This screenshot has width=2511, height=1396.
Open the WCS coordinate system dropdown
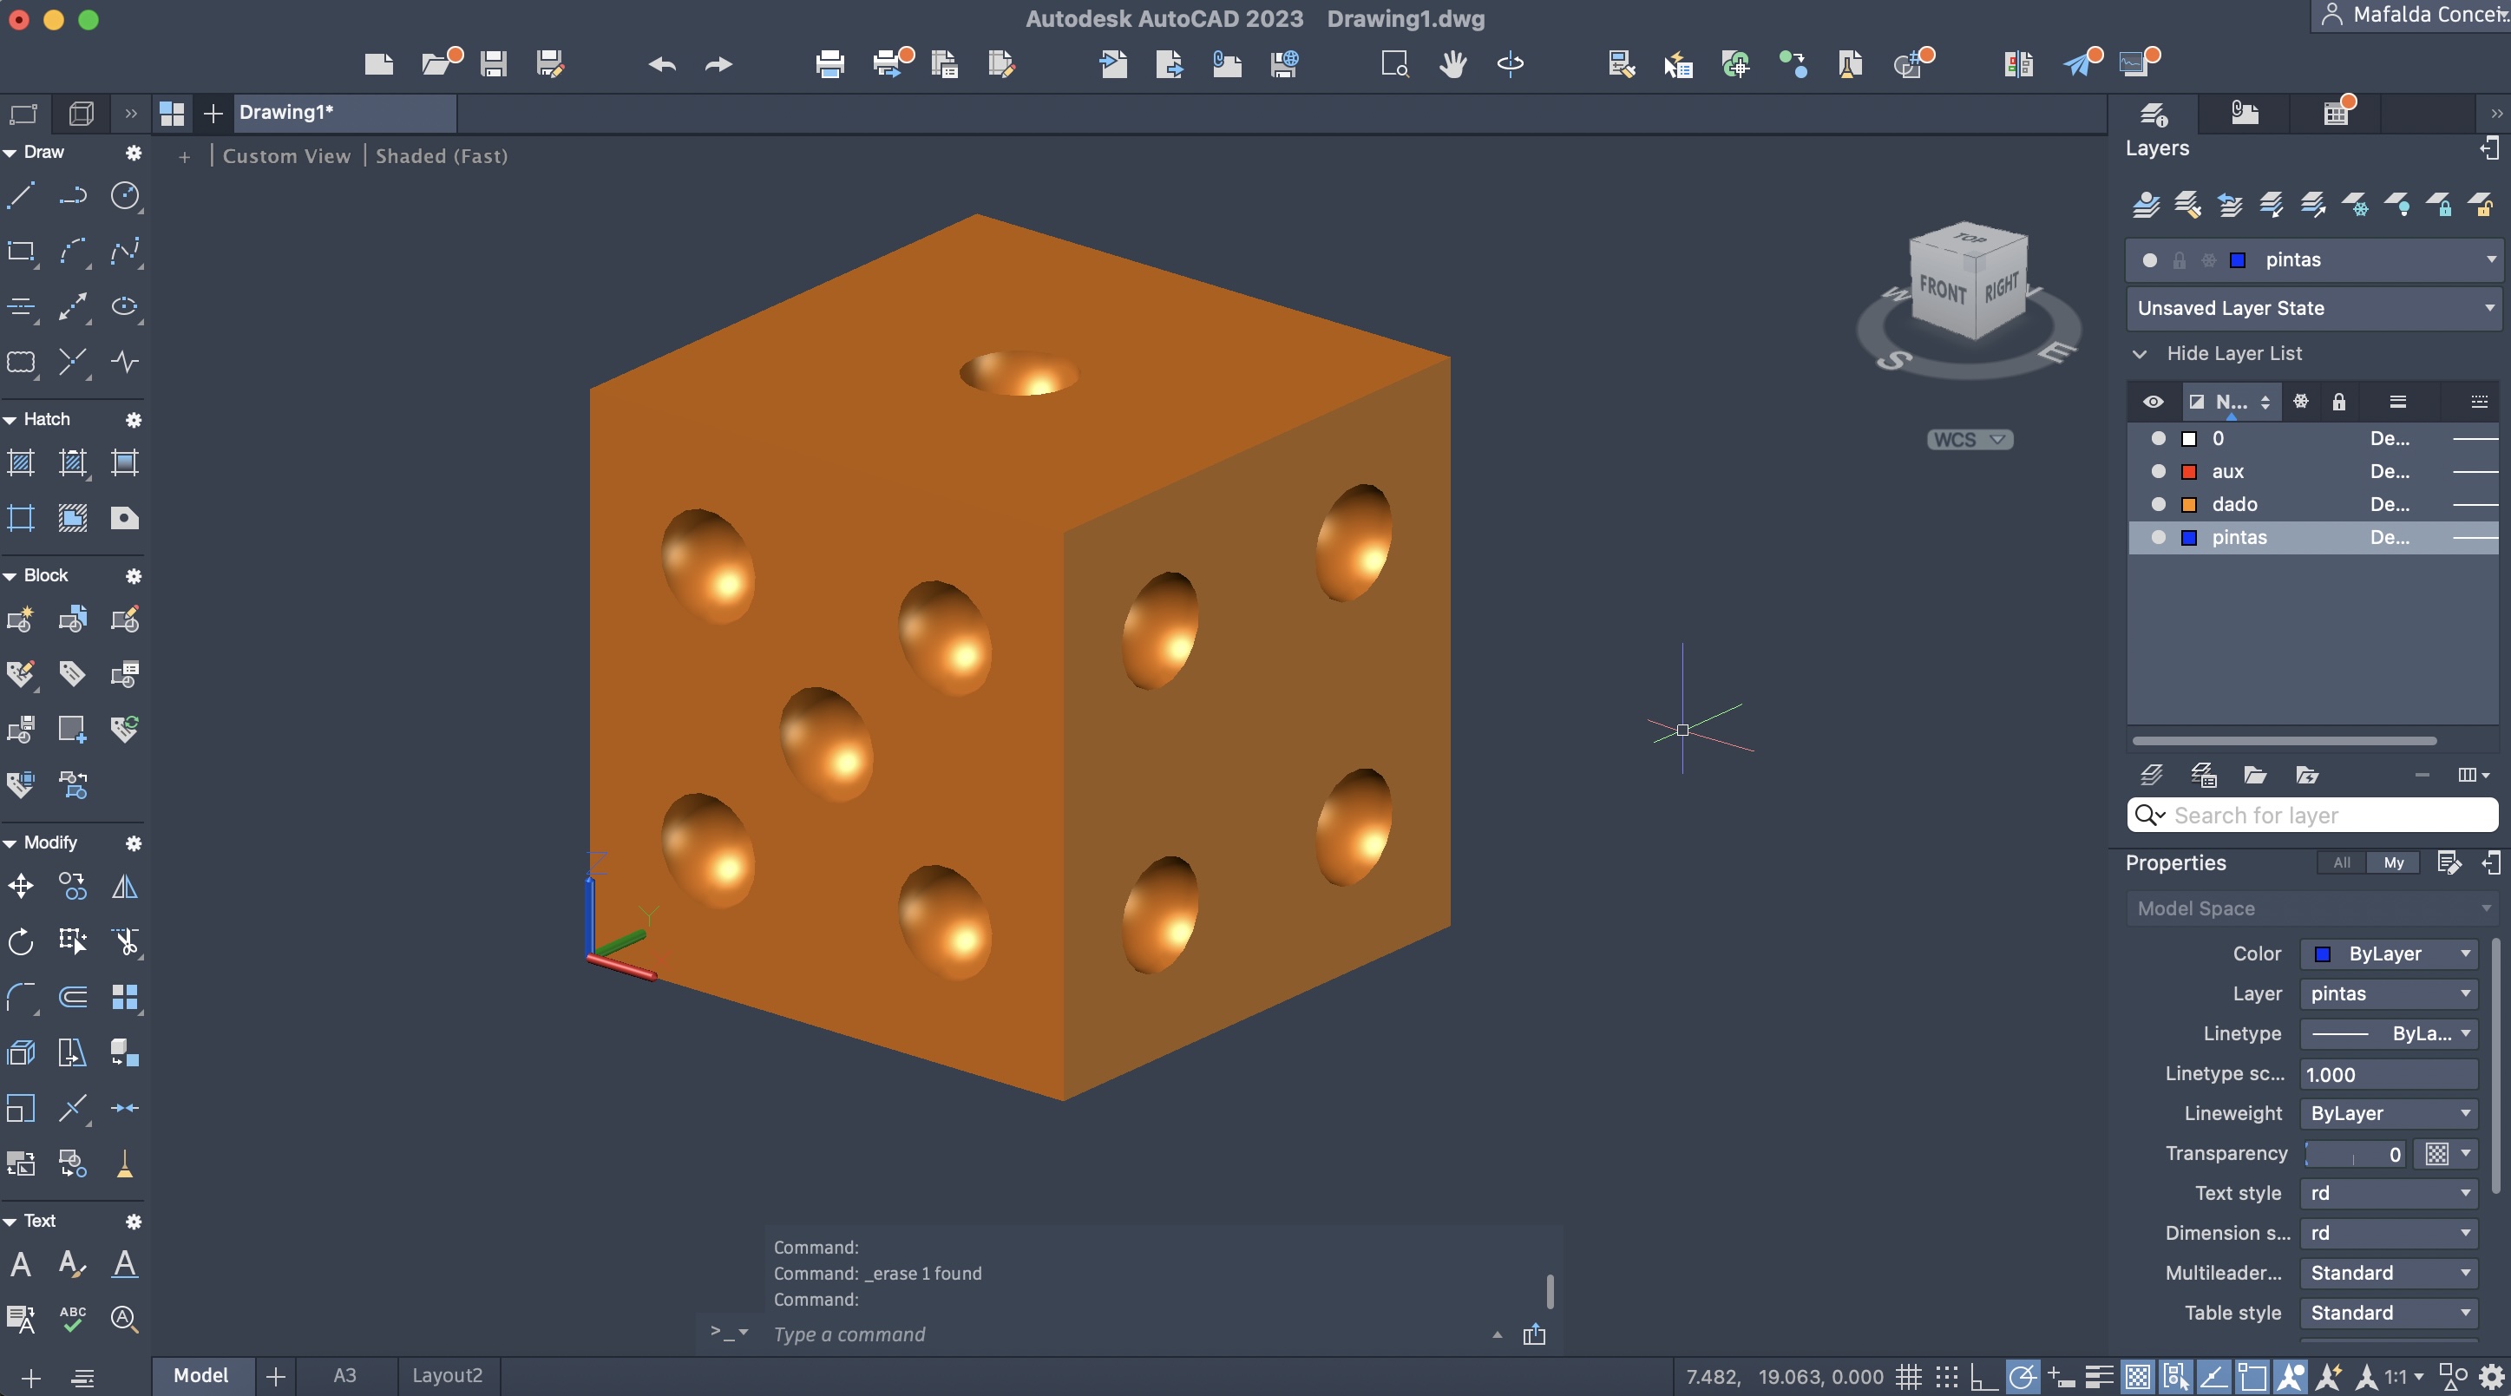[1969, 440]
